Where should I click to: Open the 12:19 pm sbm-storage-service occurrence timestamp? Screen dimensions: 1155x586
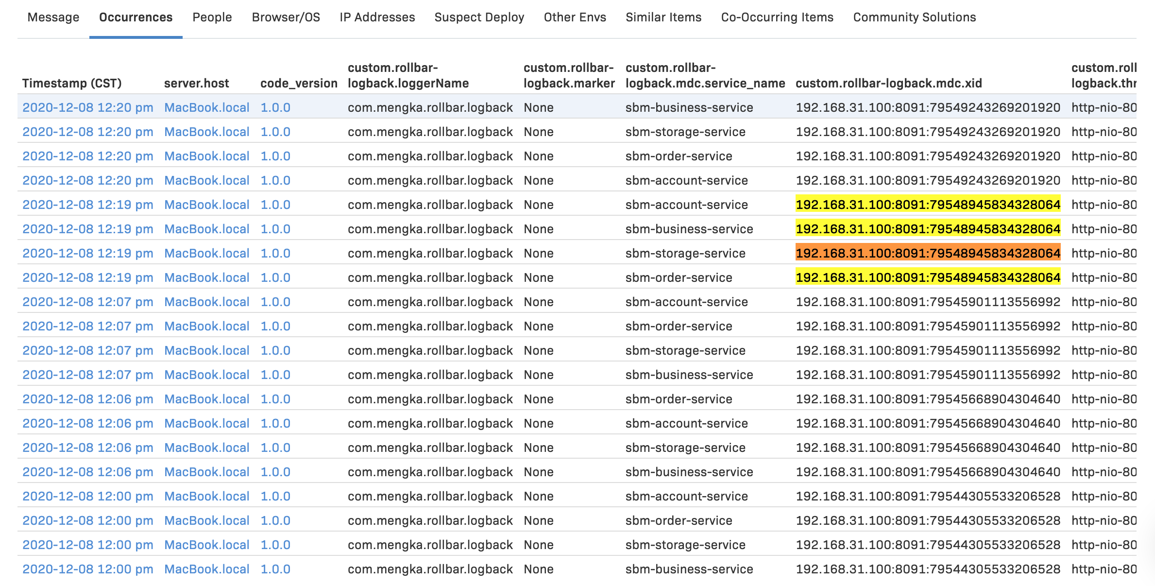[x=87, y=253]
